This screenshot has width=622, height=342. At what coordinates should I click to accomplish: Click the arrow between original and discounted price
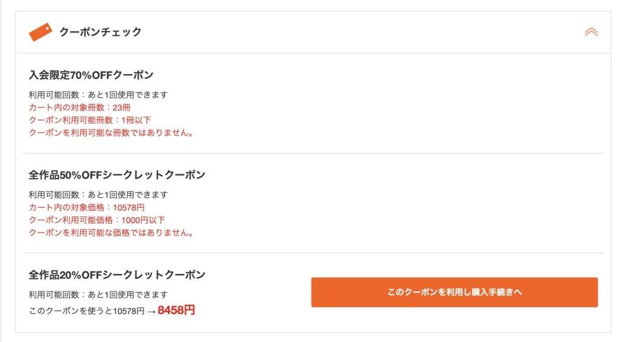[151, 311]
